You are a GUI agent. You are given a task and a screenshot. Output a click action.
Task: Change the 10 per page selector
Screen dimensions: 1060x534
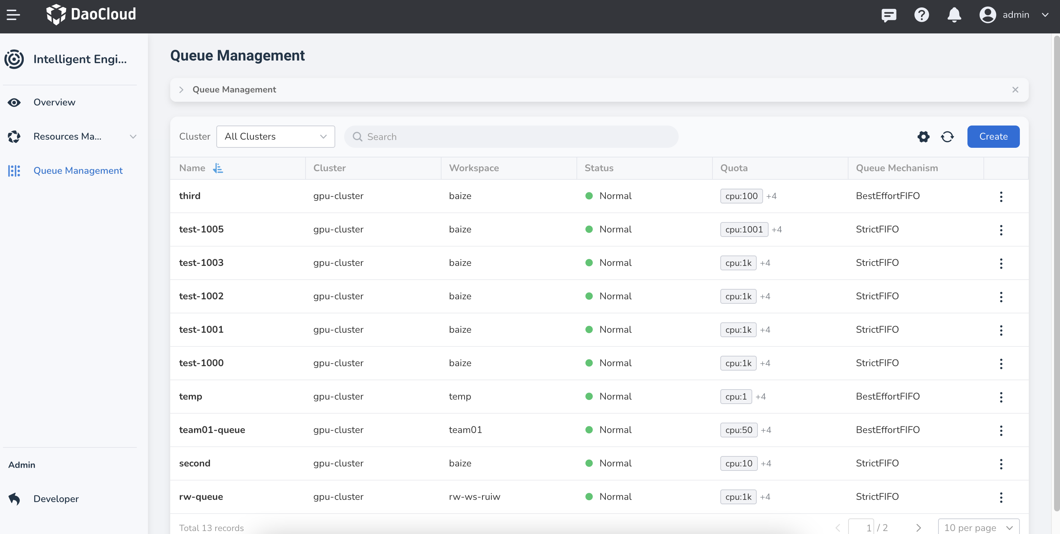978,527
